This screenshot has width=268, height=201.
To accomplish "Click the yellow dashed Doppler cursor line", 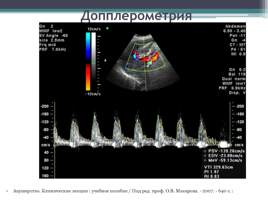I will point(145,63).
